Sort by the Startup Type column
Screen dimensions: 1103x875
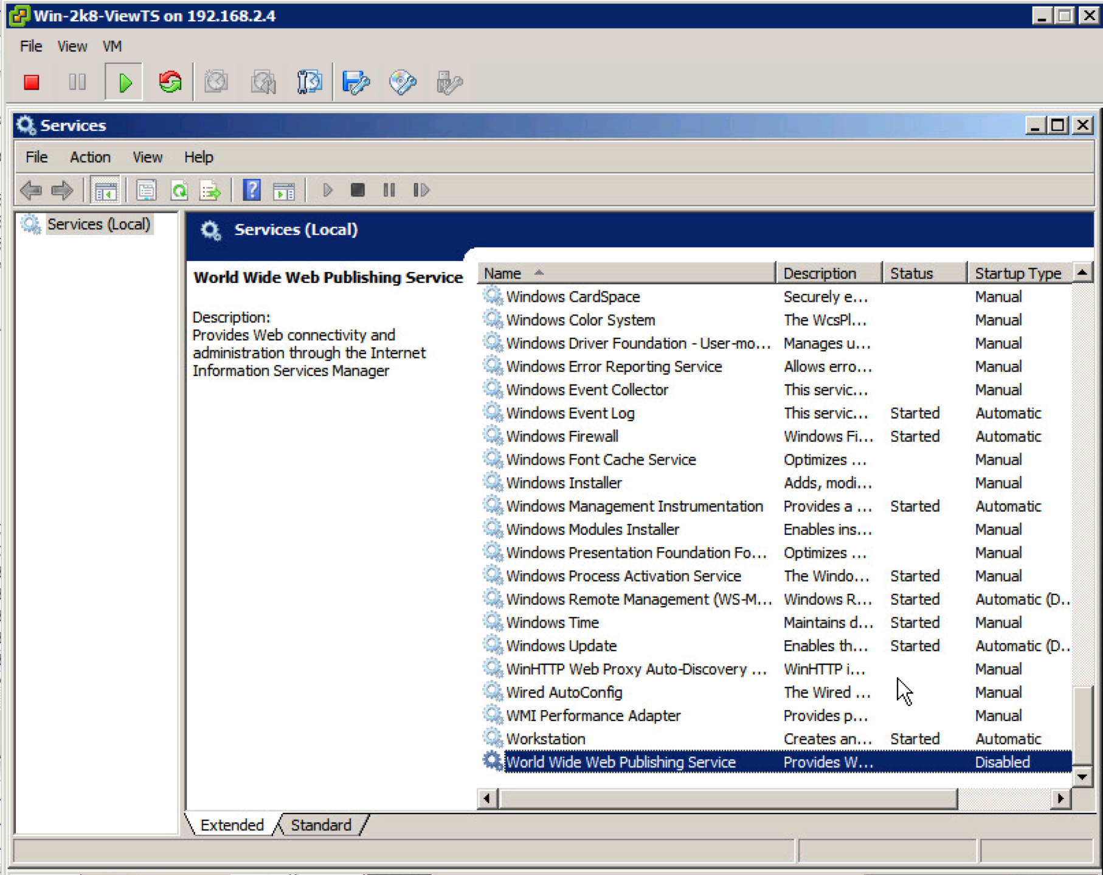[x=1018, y=273]
